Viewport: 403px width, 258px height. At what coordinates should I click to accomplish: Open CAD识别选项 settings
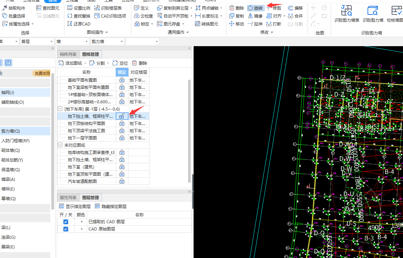[x=110, y=16]
